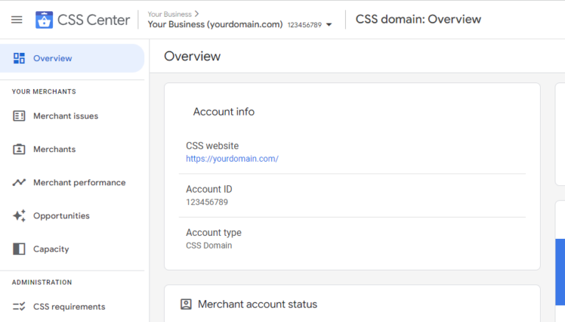The width and height of the screenshot is (565, 322).
Task: Click the Merchant account status heading
Action: (257, 304)
